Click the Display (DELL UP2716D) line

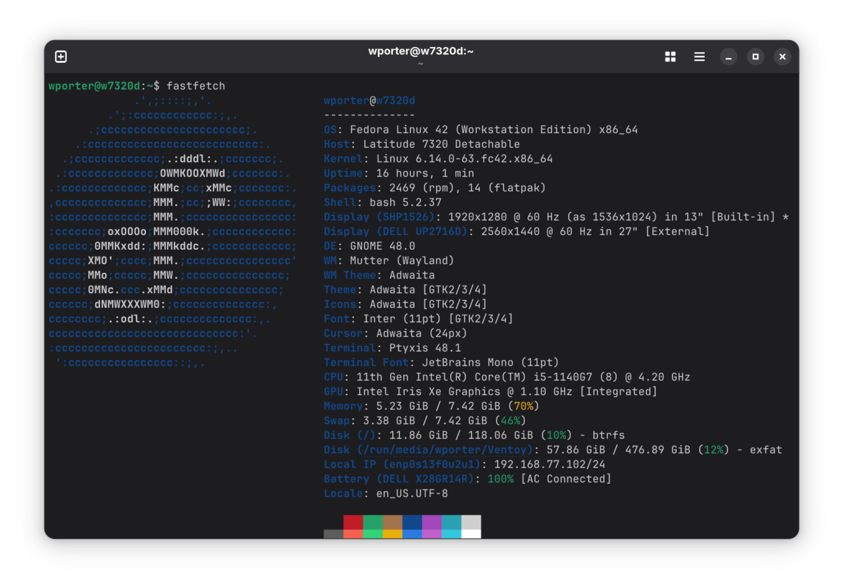[517, 231]
